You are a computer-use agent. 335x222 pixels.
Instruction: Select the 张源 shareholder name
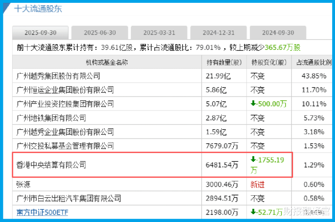(x=23, y=184)
